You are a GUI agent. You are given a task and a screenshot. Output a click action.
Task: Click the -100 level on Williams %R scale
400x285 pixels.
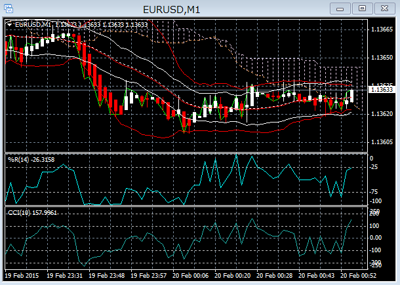pyautogui.click(x=376, y=201)
